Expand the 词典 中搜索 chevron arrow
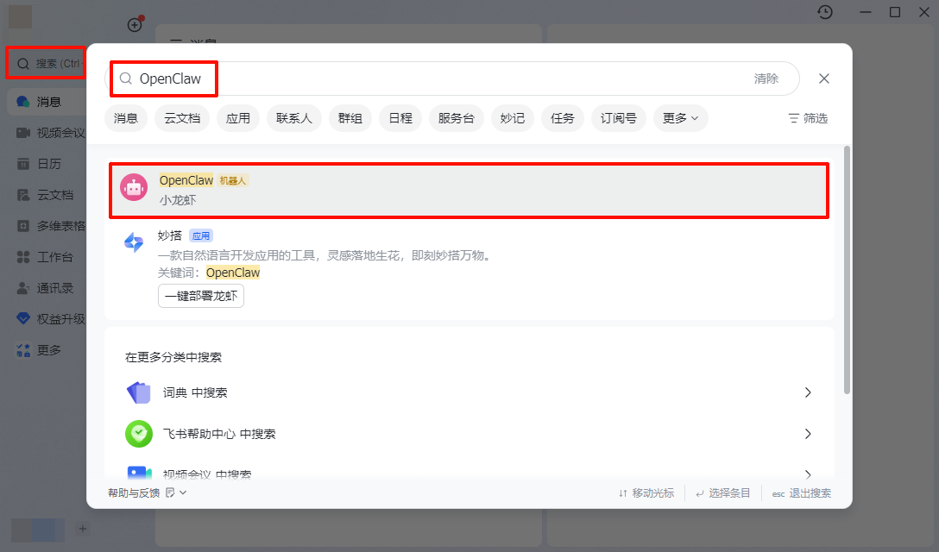This screenshot has height=552, width=939. pos(808,392)
